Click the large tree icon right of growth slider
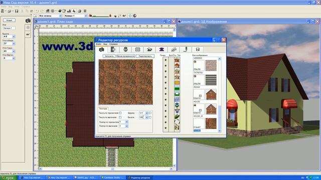 pyautogui.click(x=110, y=15)
